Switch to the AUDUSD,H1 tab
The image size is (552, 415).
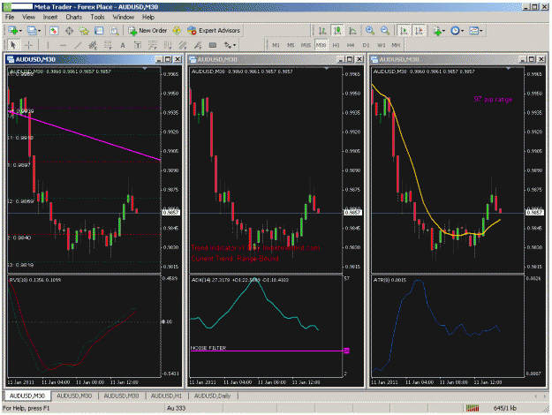pyautogui.click(x=166, y=396)
